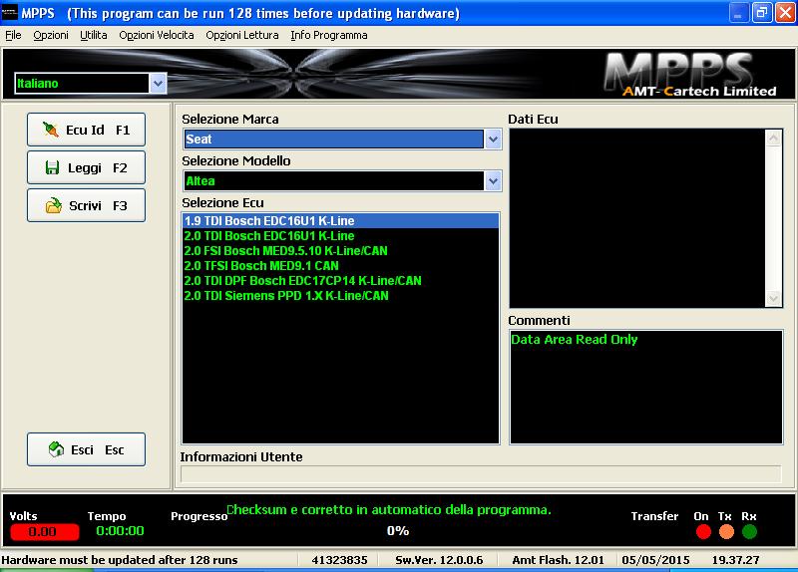Open the Opzioni Velocita menu
This screenshot has height=572, width=798.
pos(156,35)
